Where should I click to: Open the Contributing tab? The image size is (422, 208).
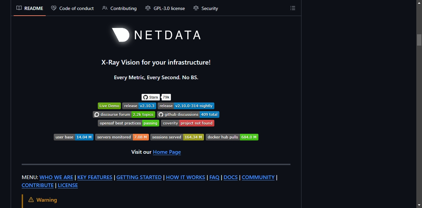(119, 8)
